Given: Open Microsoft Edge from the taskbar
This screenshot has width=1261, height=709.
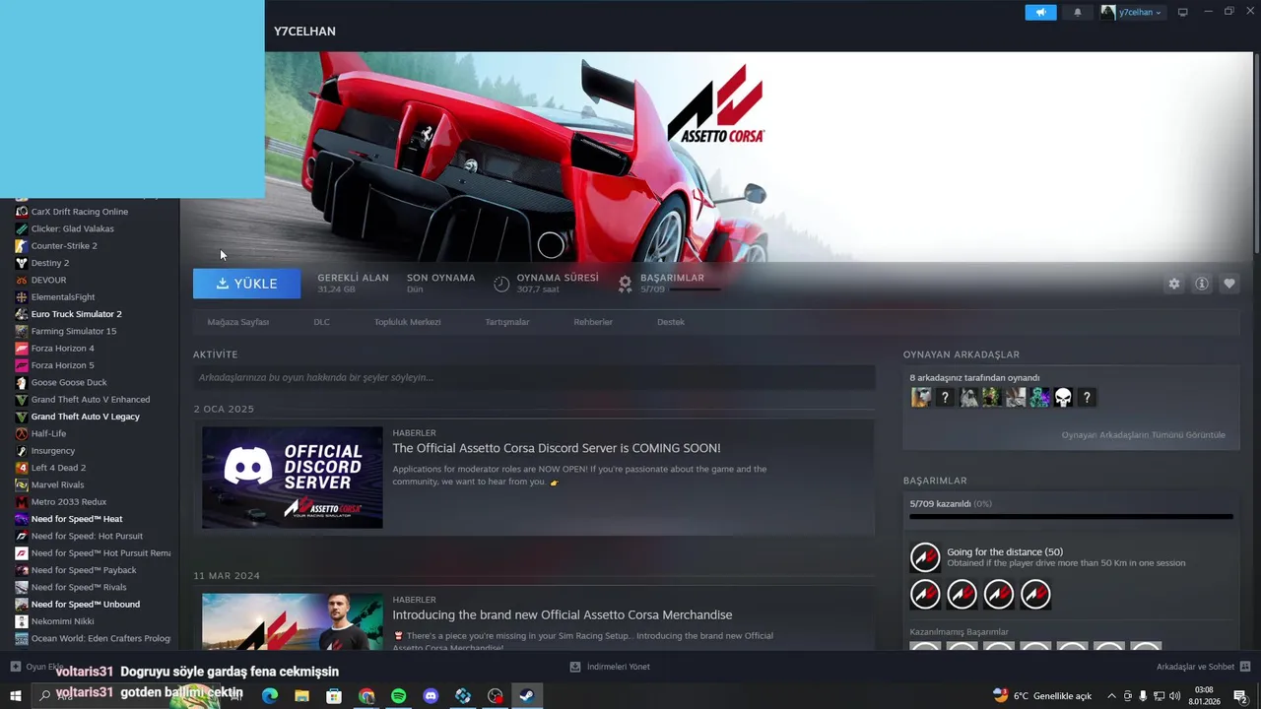Looking at the screenshot, I should (x=269, y=696).
